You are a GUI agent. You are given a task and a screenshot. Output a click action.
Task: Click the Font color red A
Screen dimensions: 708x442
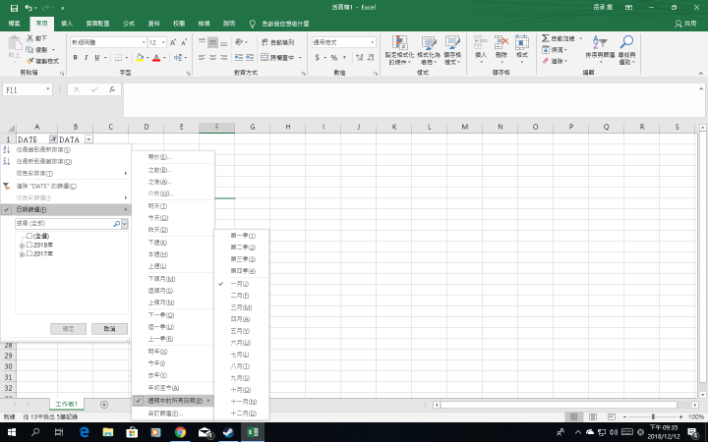156,58
